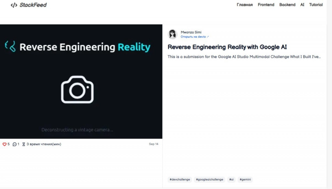Click the author name Mwanza Simi
The image size is (332, 189).
click(x=191, y=32)
